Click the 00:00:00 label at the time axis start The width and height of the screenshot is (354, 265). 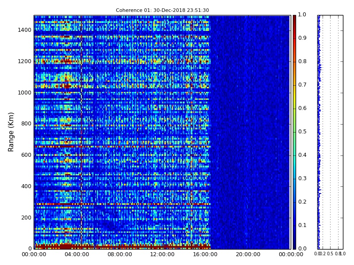point(34,255)
